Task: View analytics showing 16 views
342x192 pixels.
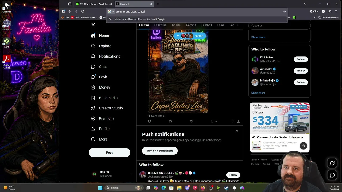Action: (x=213, y=121)
